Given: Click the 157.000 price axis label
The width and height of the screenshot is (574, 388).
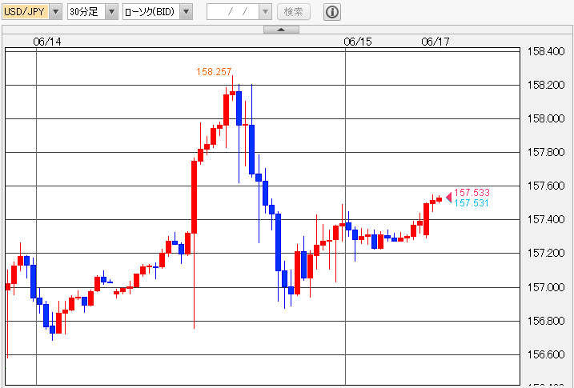Looking at the screenshot, I should [x=546, y=287].
